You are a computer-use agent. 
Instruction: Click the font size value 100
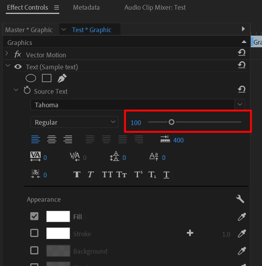click(x=136, y=123)
